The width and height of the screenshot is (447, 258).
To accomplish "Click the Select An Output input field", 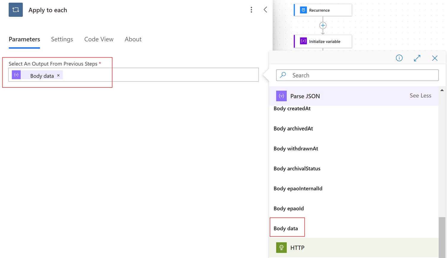I will click(x=133, y=75).
